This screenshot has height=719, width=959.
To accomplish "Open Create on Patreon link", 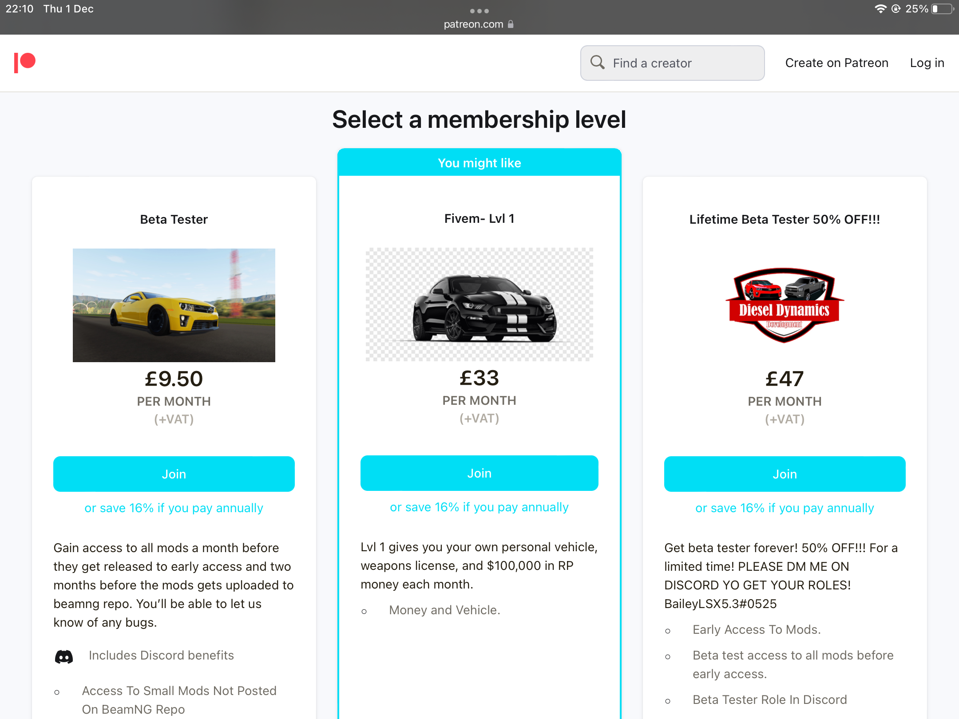I will click(x=836, y=63).
